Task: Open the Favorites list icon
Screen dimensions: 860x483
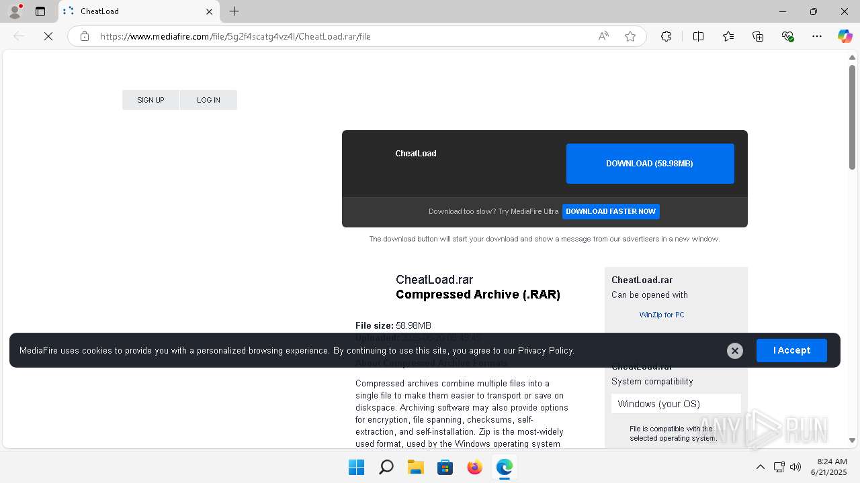Action: pyautogui.click(x=728, y=36)
